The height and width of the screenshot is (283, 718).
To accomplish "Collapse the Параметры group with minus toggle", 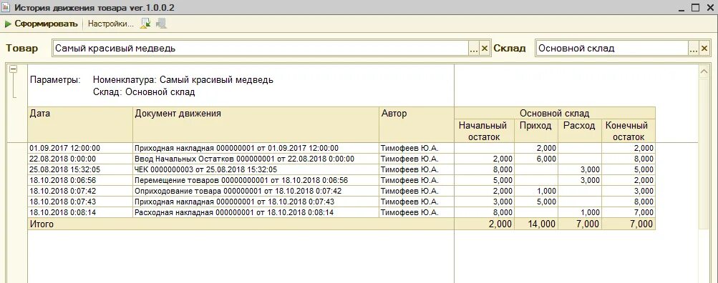I will tap(14, 69).
